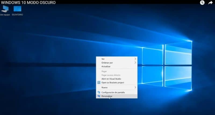Click the Configuración de pantalla monitor icon

99,92
